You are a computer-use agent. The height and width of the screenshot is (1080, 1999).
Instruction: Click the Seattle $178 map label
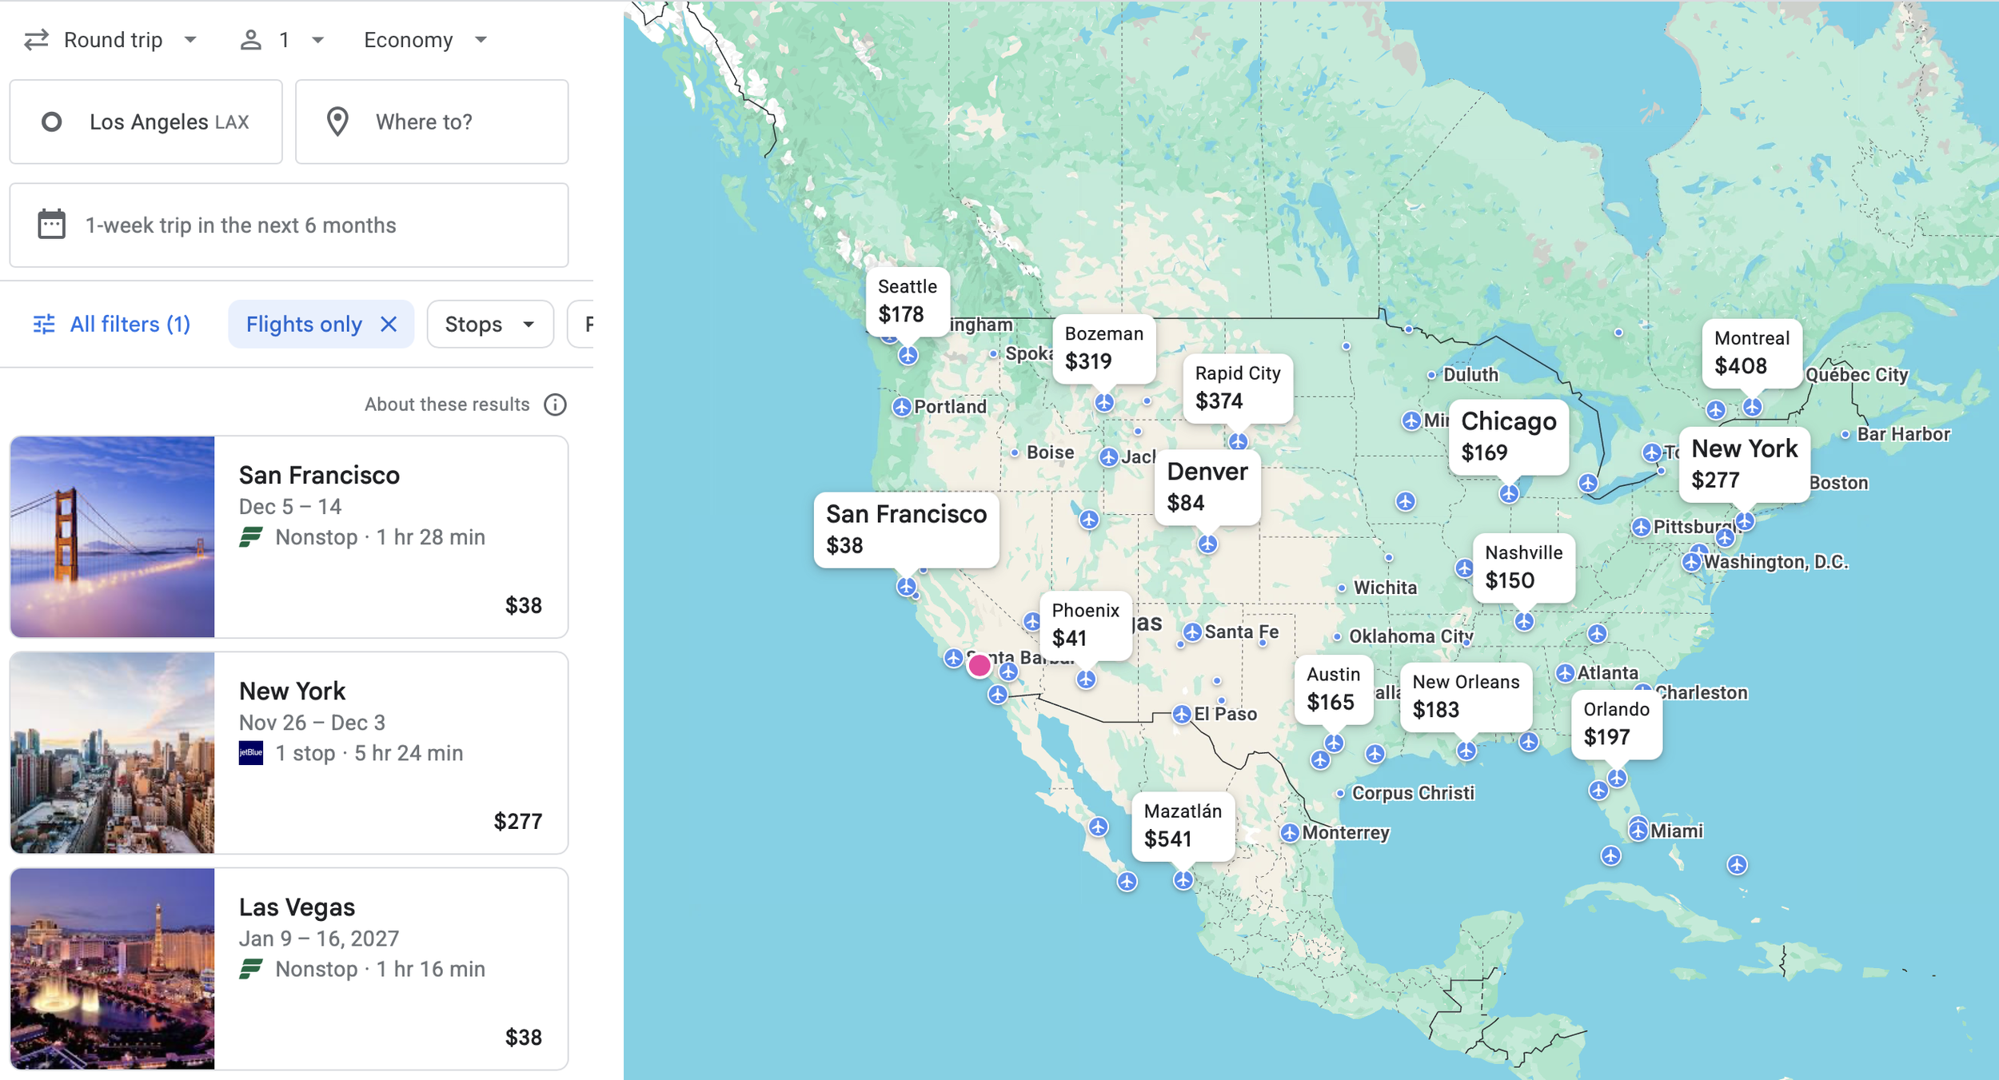[908, 301]
